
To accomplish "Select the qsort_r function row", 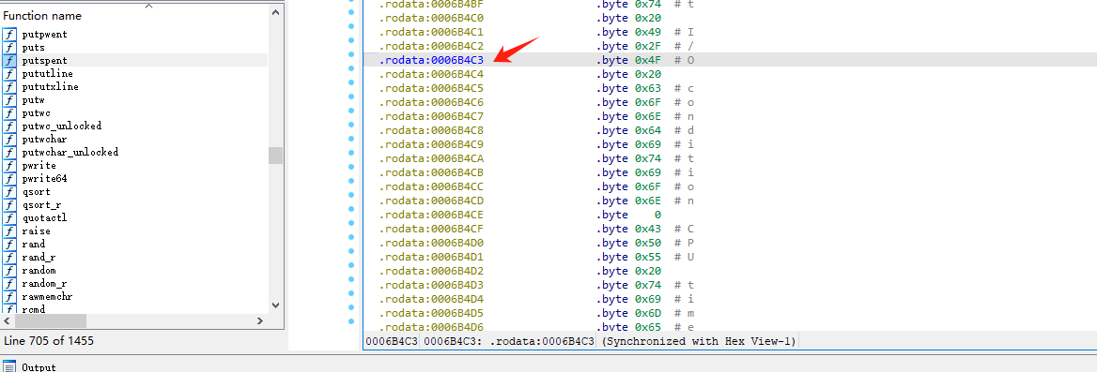I will pos(134,205).
